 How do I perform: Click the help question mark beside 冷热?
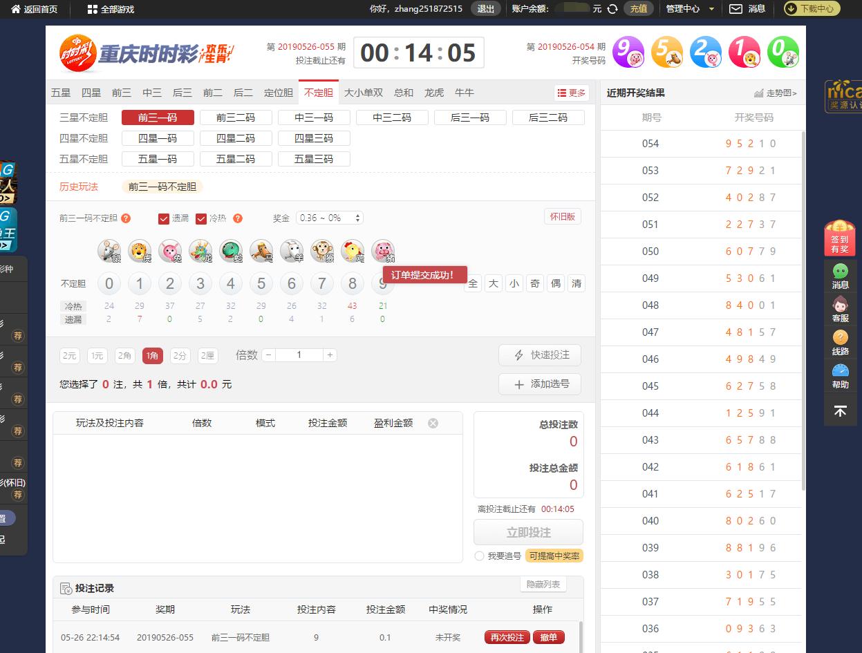pos(238,218)
